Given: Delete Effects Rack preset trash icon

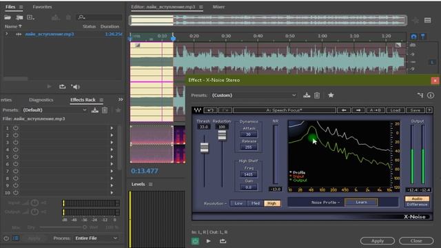Looking at the screenshot, I should coord(105,110).
